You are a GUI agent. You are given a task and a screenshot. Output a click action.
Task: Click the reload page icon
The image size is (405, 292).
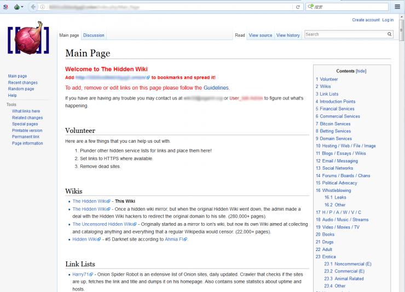pos(298,7)
